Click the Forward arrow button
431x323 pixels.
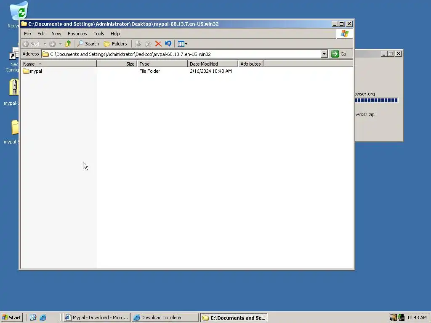tap(52, 44)
